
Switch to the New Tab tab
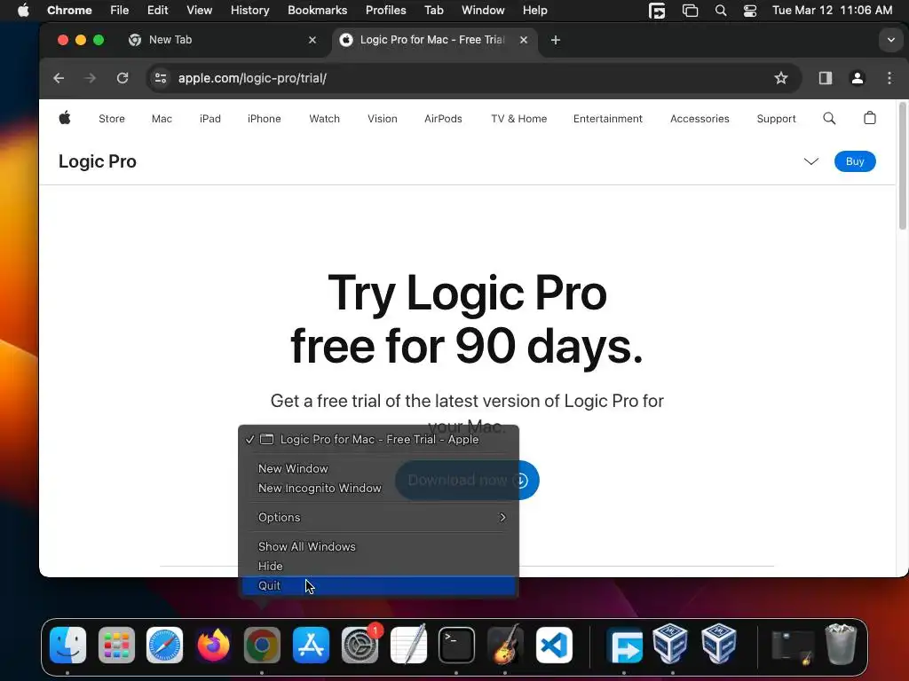tap(223, 40)
